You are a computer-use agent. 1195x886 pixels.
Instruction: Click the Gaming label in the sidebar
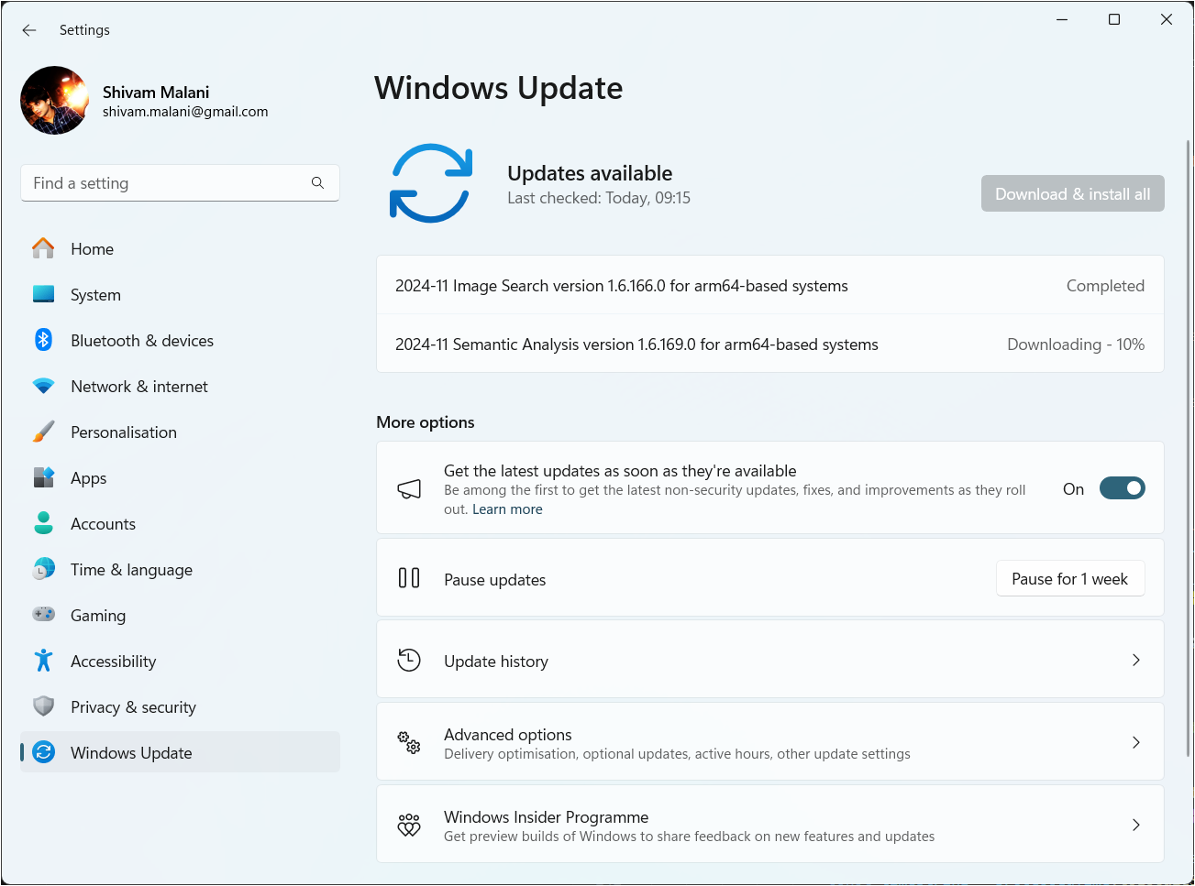point(98,616)
